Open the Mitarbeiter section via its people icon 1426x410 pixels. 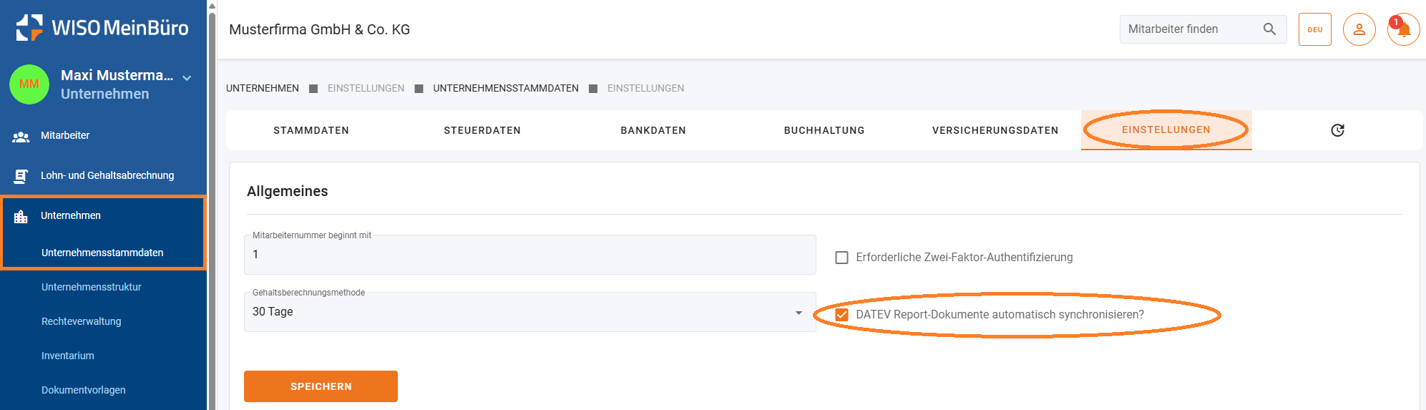pos(21,136)
